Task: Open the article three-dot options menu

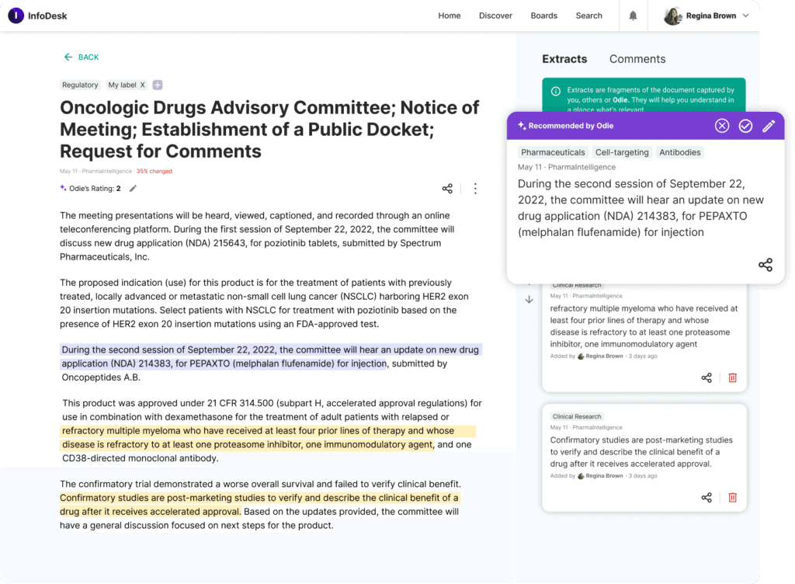Action: pos(475,189)
